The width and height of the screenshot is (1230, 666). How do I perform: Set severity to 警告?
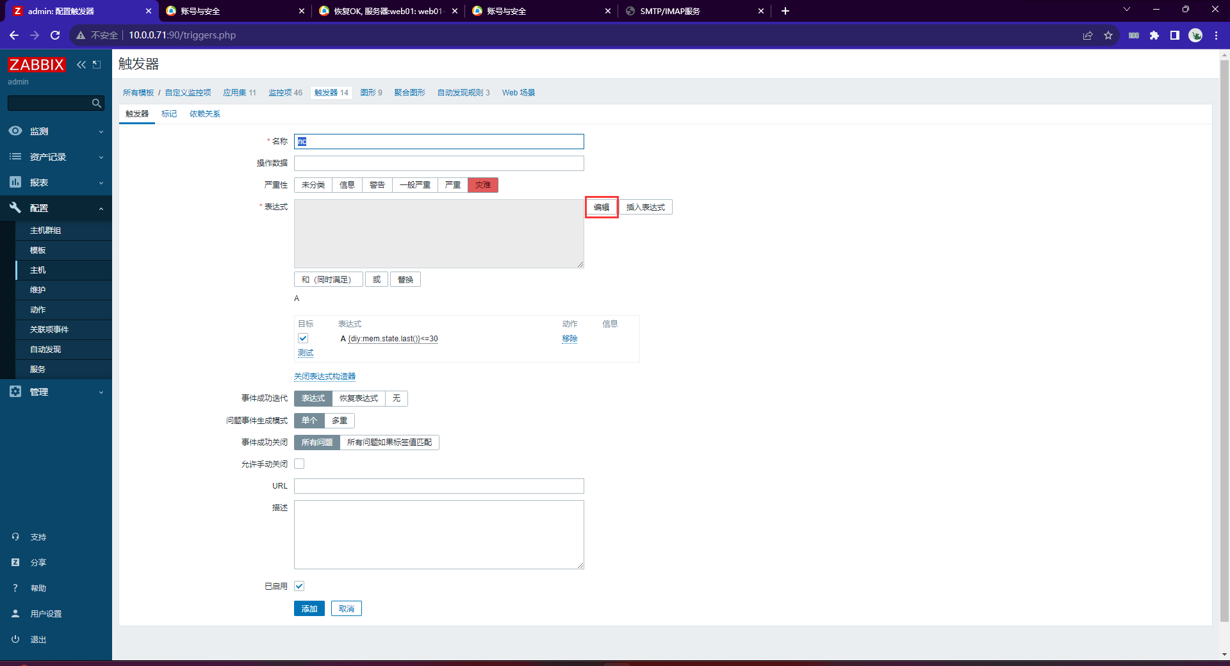point(377,185)
